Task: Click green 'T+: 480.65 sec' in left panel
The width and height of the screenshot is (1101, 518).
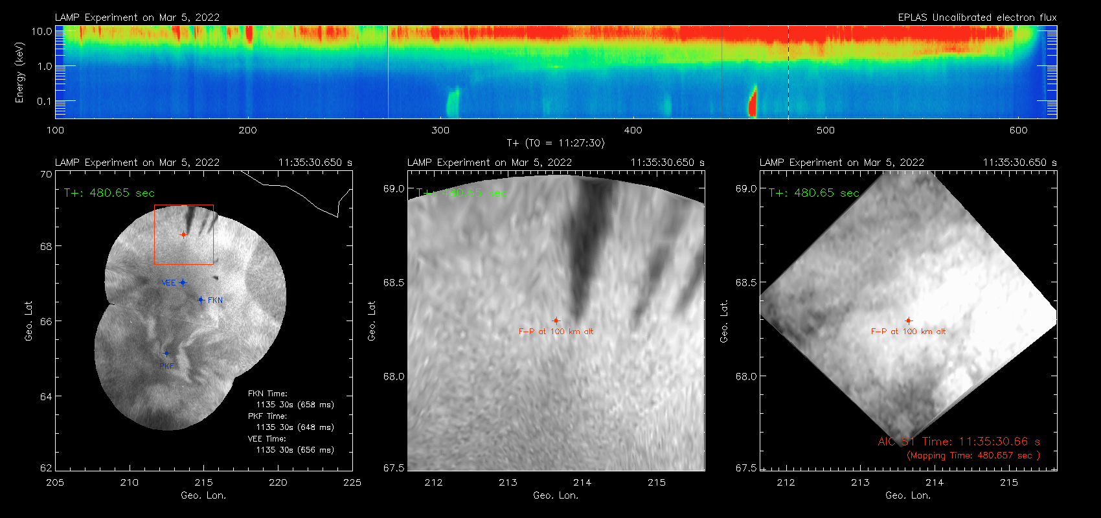Action: tap(109, 193)
